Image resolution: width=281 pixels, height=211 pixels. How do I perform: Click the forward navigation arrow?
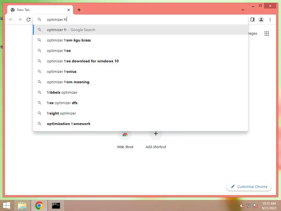click(x=20, y=20)
